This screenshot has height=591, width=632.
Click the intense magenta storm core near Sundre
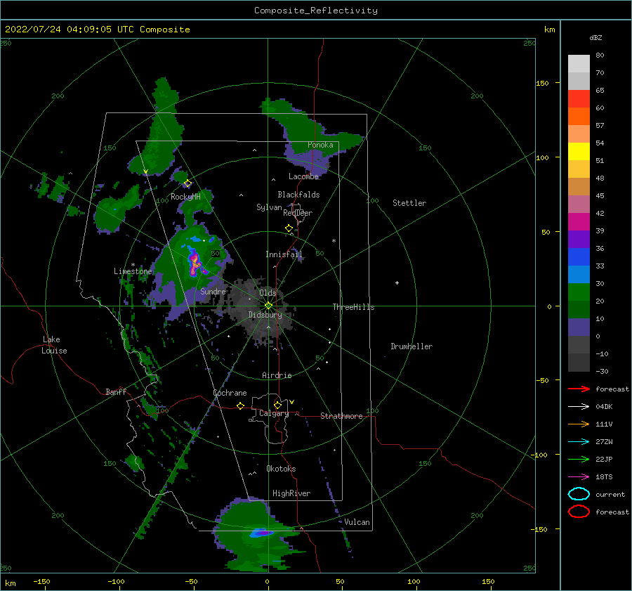point(195,262)
